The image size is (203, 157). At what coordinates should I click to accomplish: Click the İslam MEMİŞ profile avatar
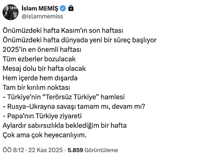[x=10, y=12]
